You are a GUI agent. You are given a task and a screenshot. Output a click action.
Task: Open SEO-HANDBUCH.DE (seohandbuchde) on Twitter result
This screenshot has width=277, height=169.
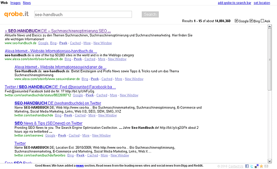point(58,103)
